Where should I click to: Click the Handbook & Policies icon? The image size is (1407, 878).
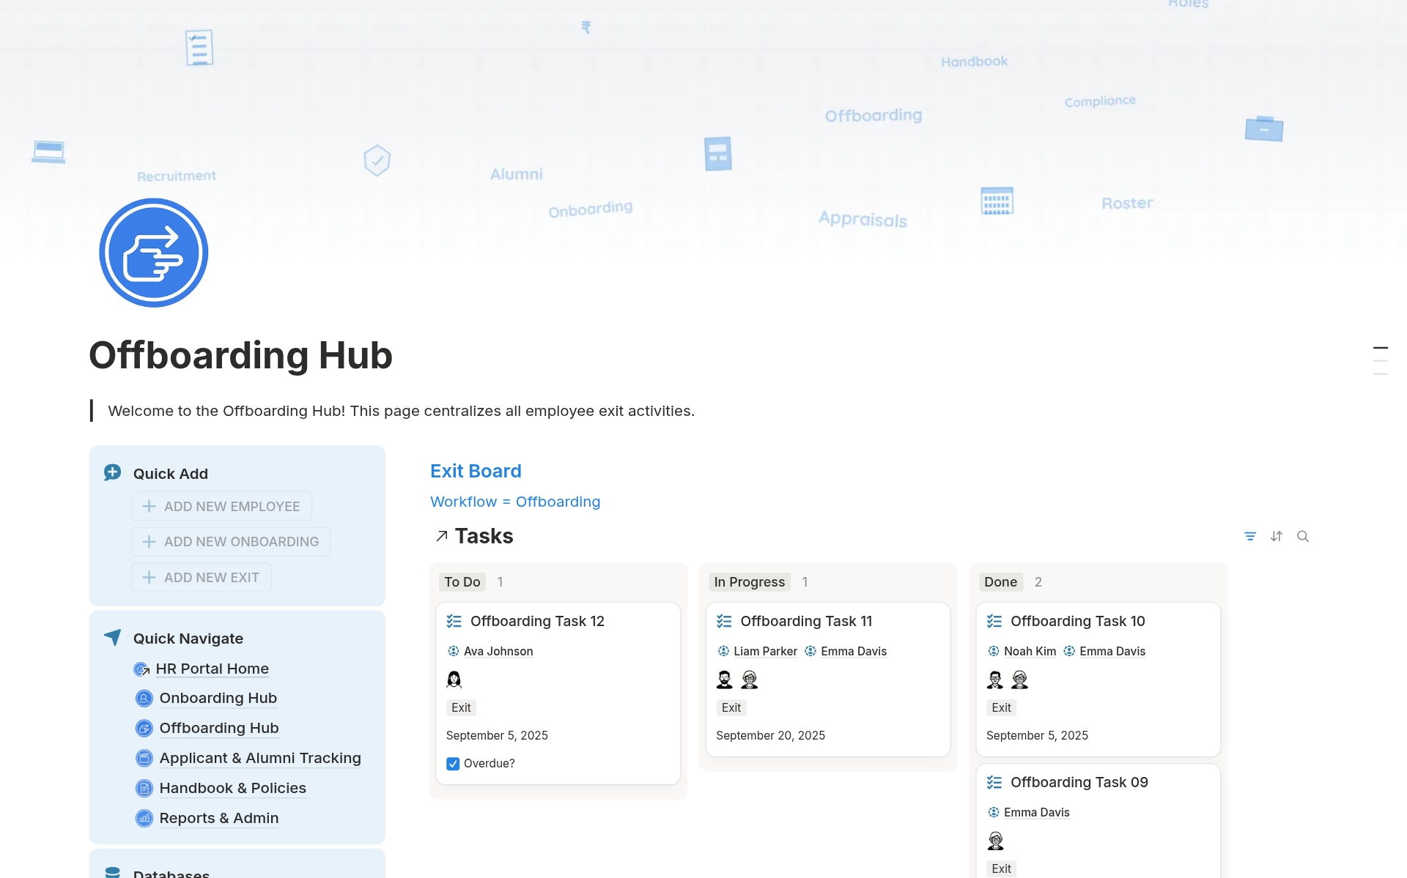(x=144, y=789)
